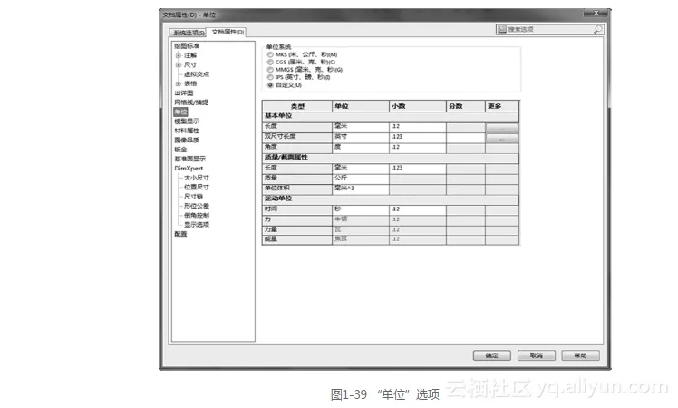
Task: Expand the 表格 tree node
Action: pyautogui.click(x=179, y=83)
